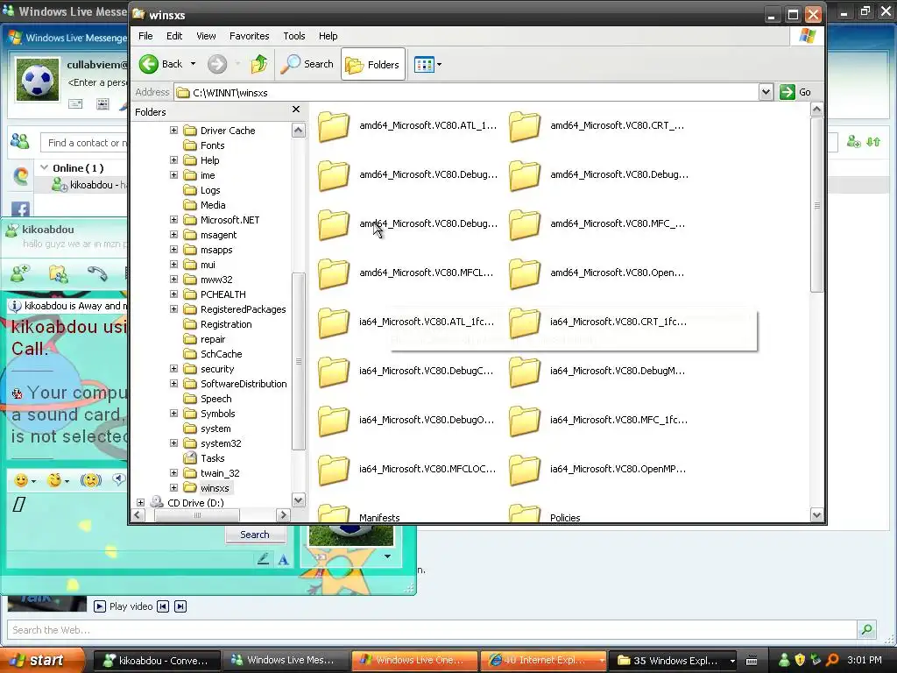The height and width of the screenshot is (673, 897).
Task: Open the View menu
Action: click(x=206, y=36)
